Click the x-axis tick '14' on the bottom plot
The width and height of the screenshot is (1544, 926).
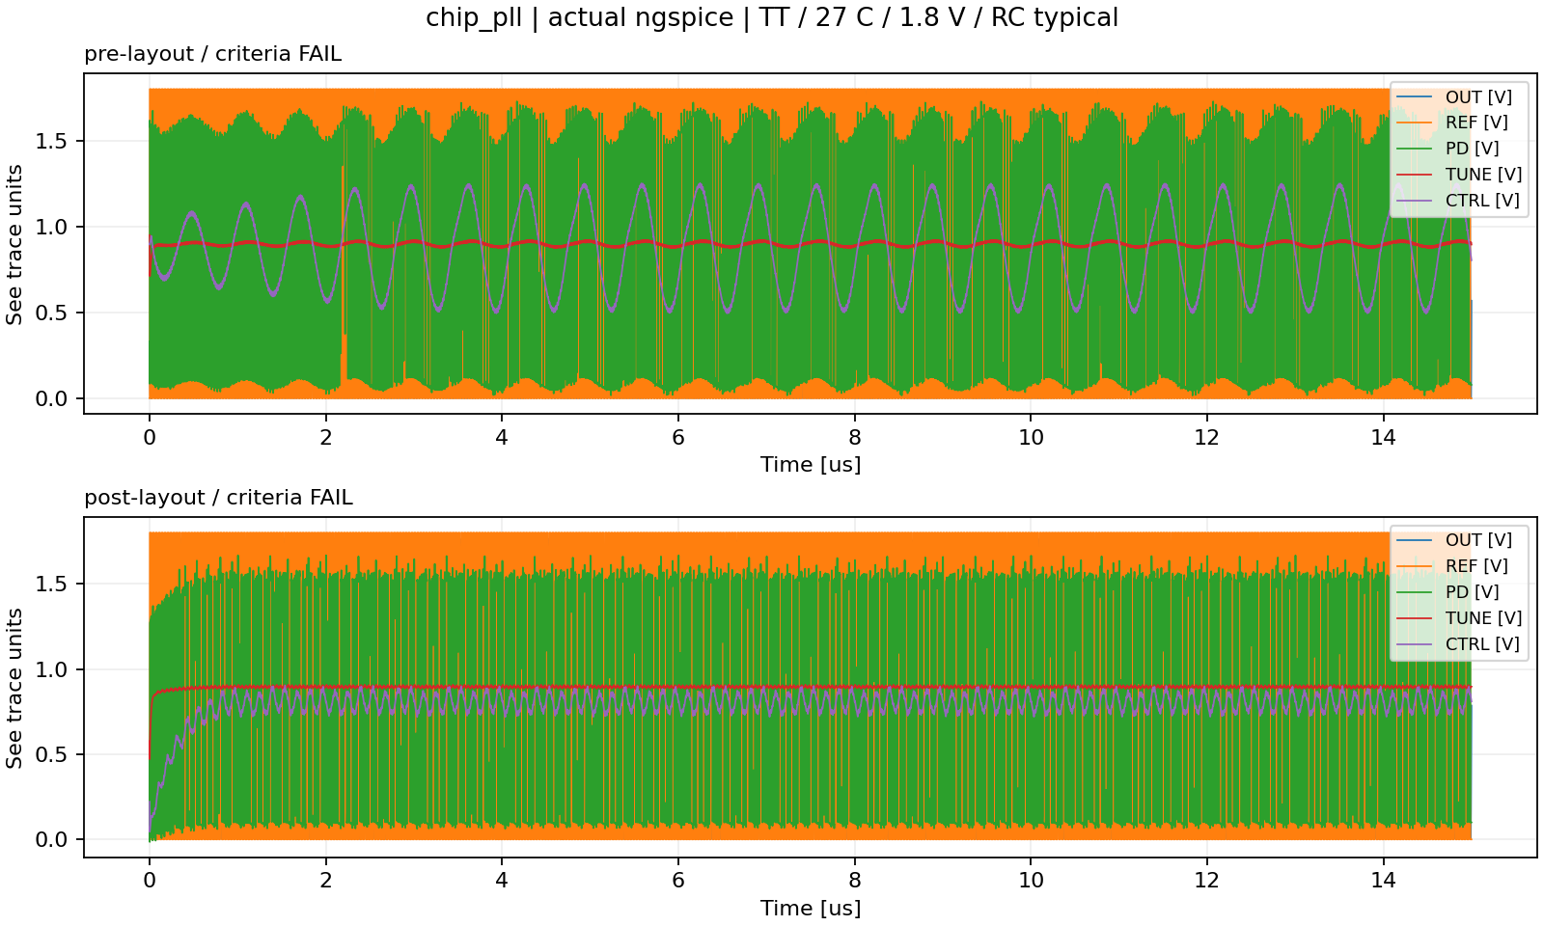coord(1384,881)
